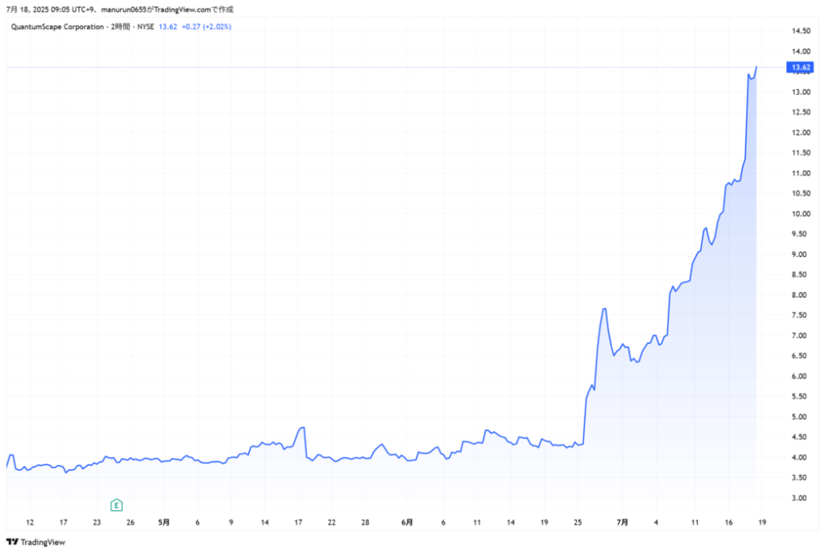Click the 8.00 price axis label
Viewport: 825px width, 553px height.
799,295
